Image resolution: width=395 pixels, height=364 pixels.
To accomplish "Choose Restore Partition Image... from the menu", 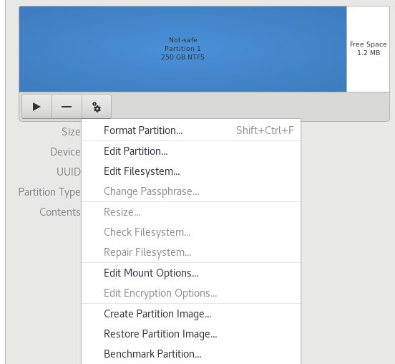I will (x=191, y=334).
